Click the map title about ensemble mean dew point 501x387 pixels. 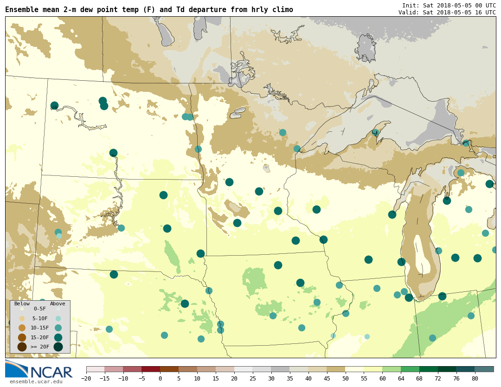(149, 10)
